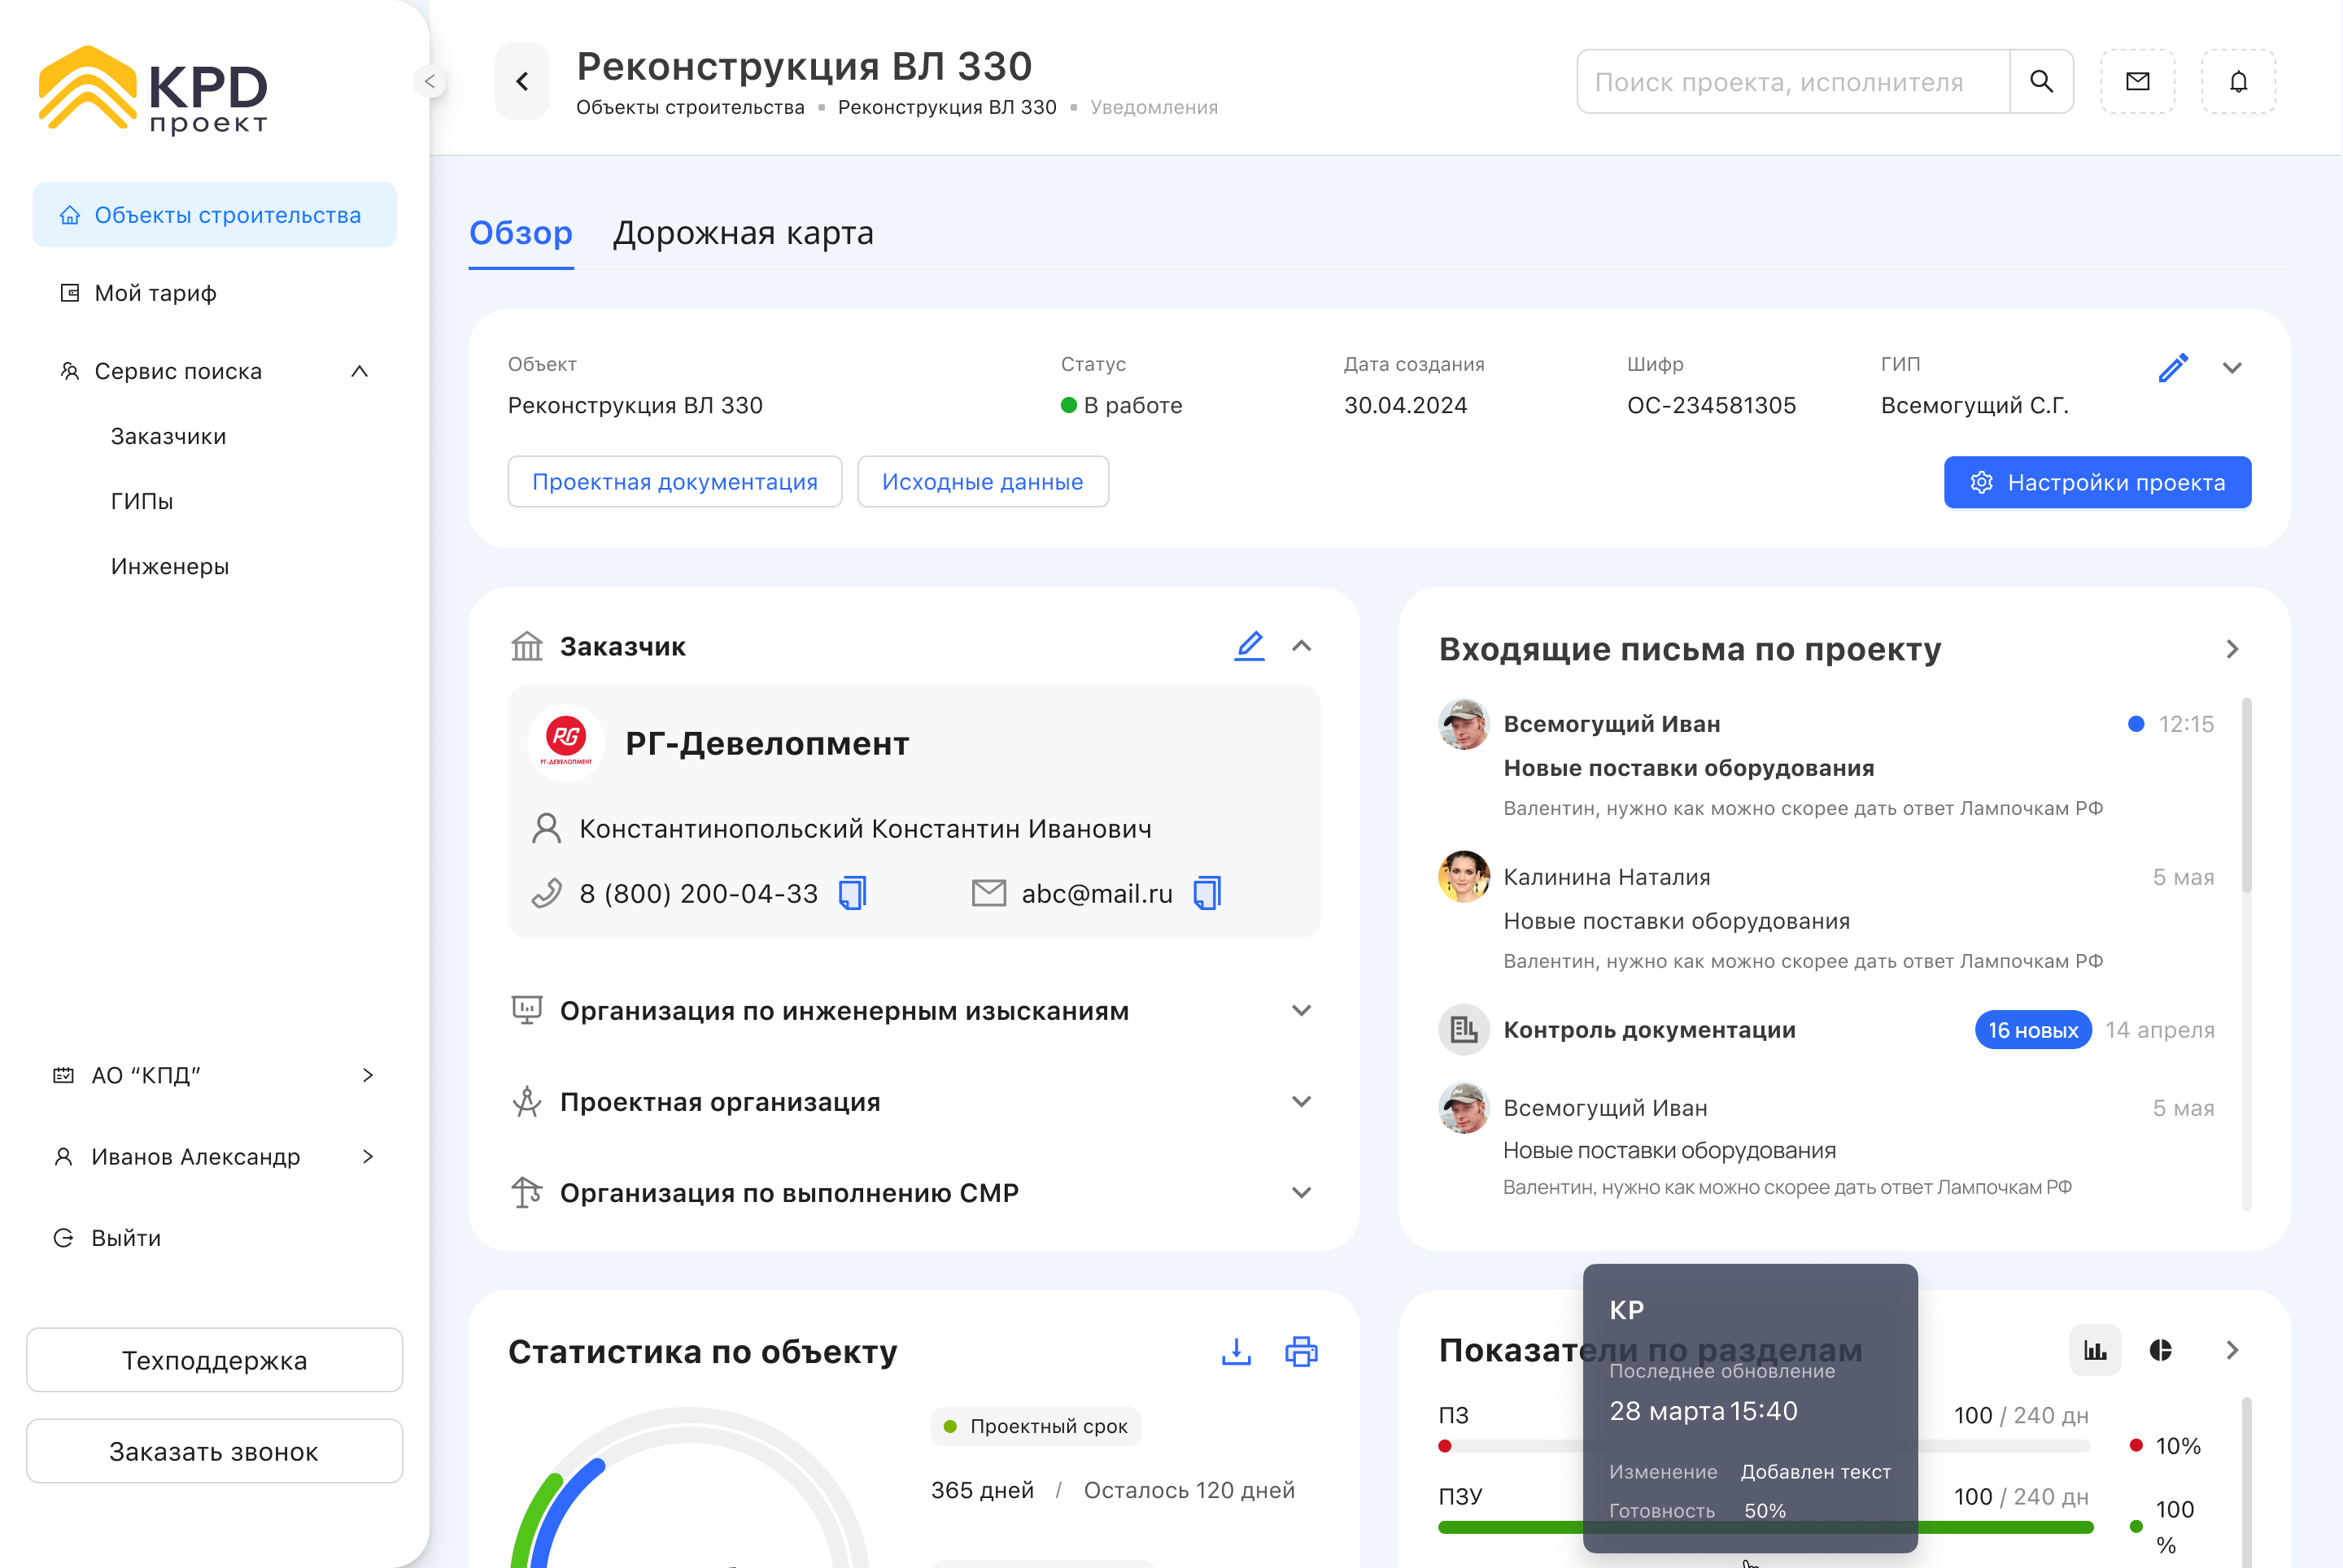Click the search magnifier icon
2343x1568 pixels.
2041,81
